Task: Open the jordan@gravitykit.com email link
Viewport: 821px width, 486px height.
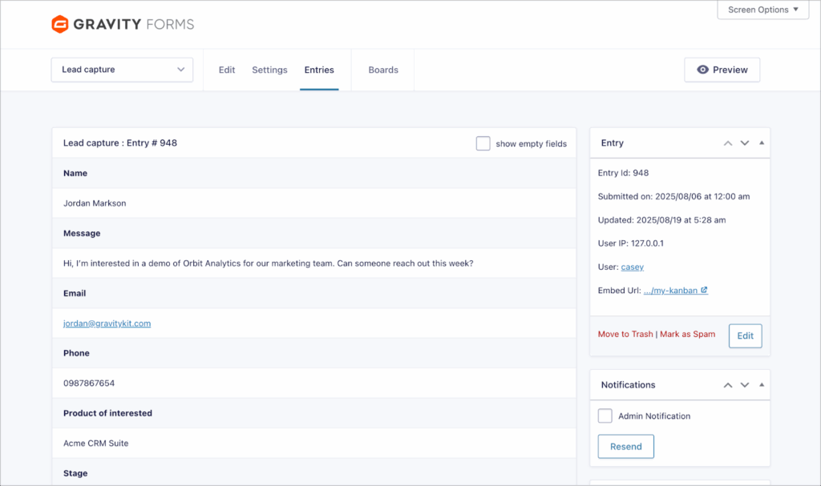Action: coord(107,323)
